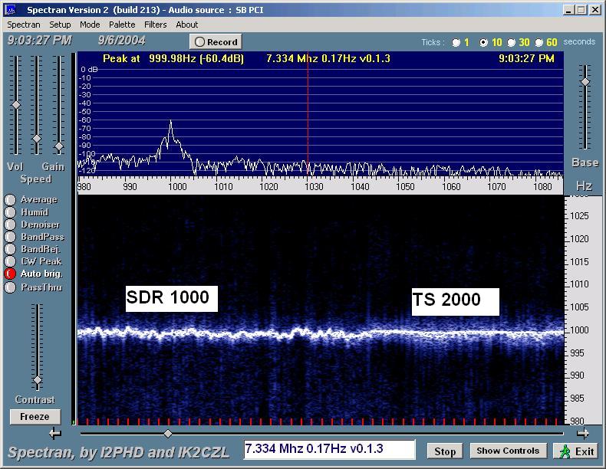Click Show Controls button
The width and height of the screenshot is (606, 469).
point(508,451)
